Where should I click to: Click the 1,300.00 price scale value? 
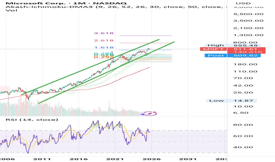pos(248,35)
